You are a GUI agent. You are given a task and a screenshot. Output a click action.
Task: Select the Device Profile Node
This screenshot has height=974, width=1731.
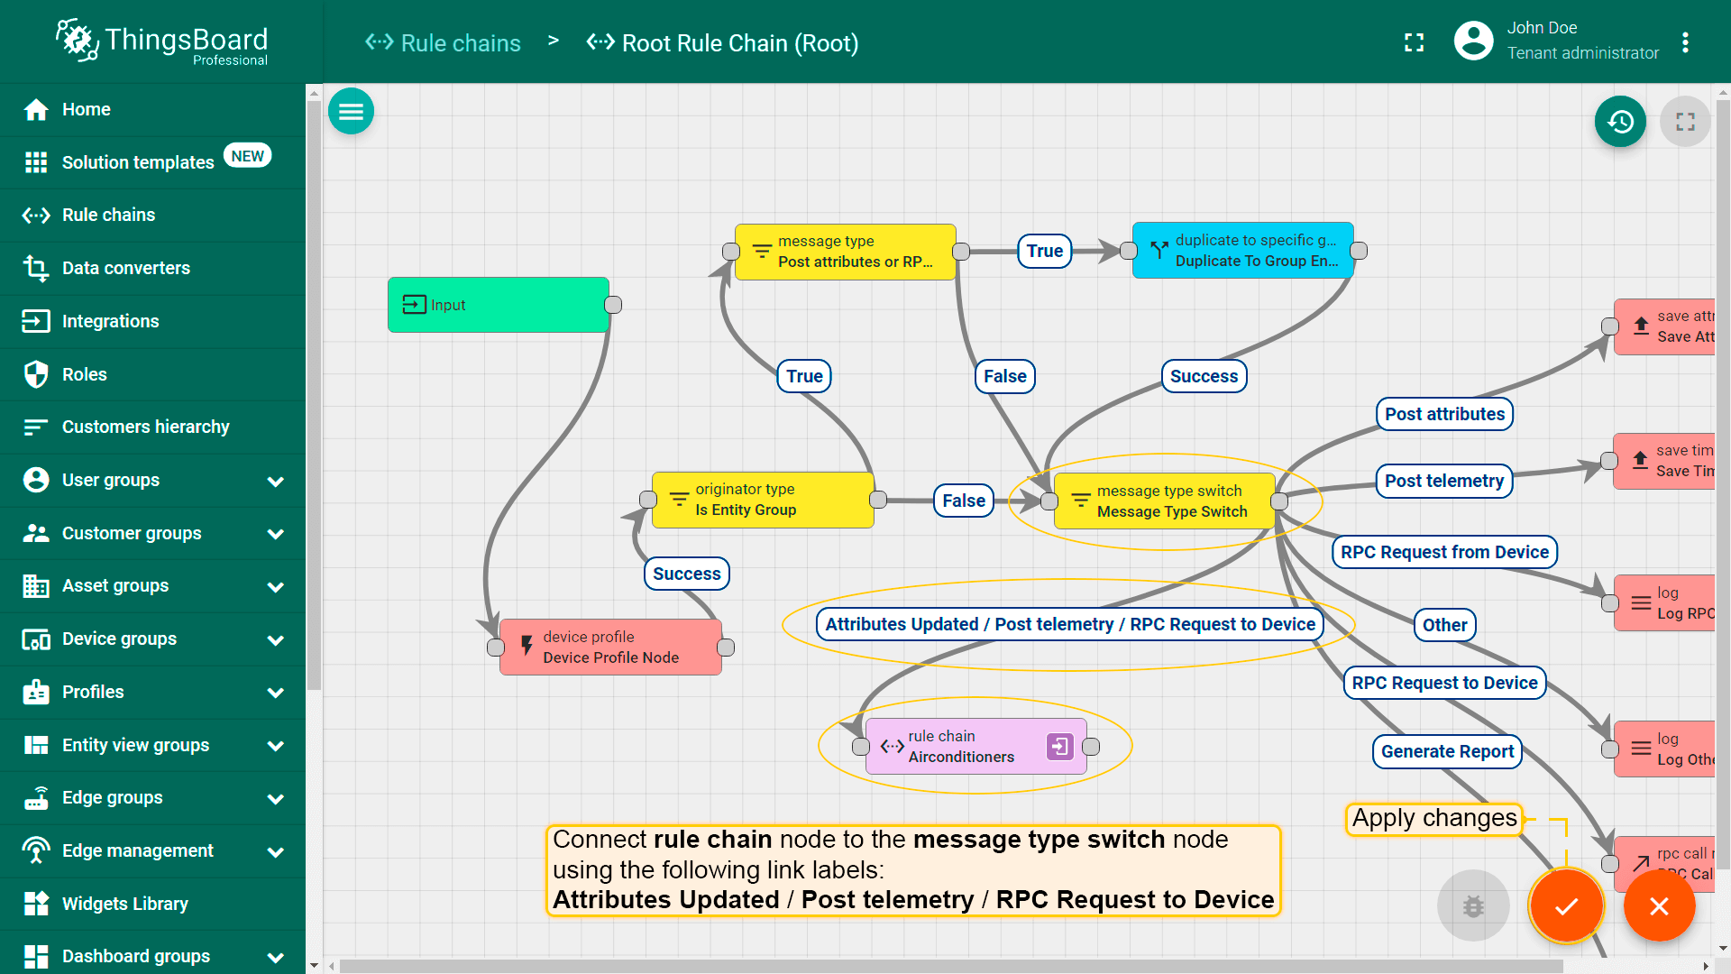tap(610, 647)
